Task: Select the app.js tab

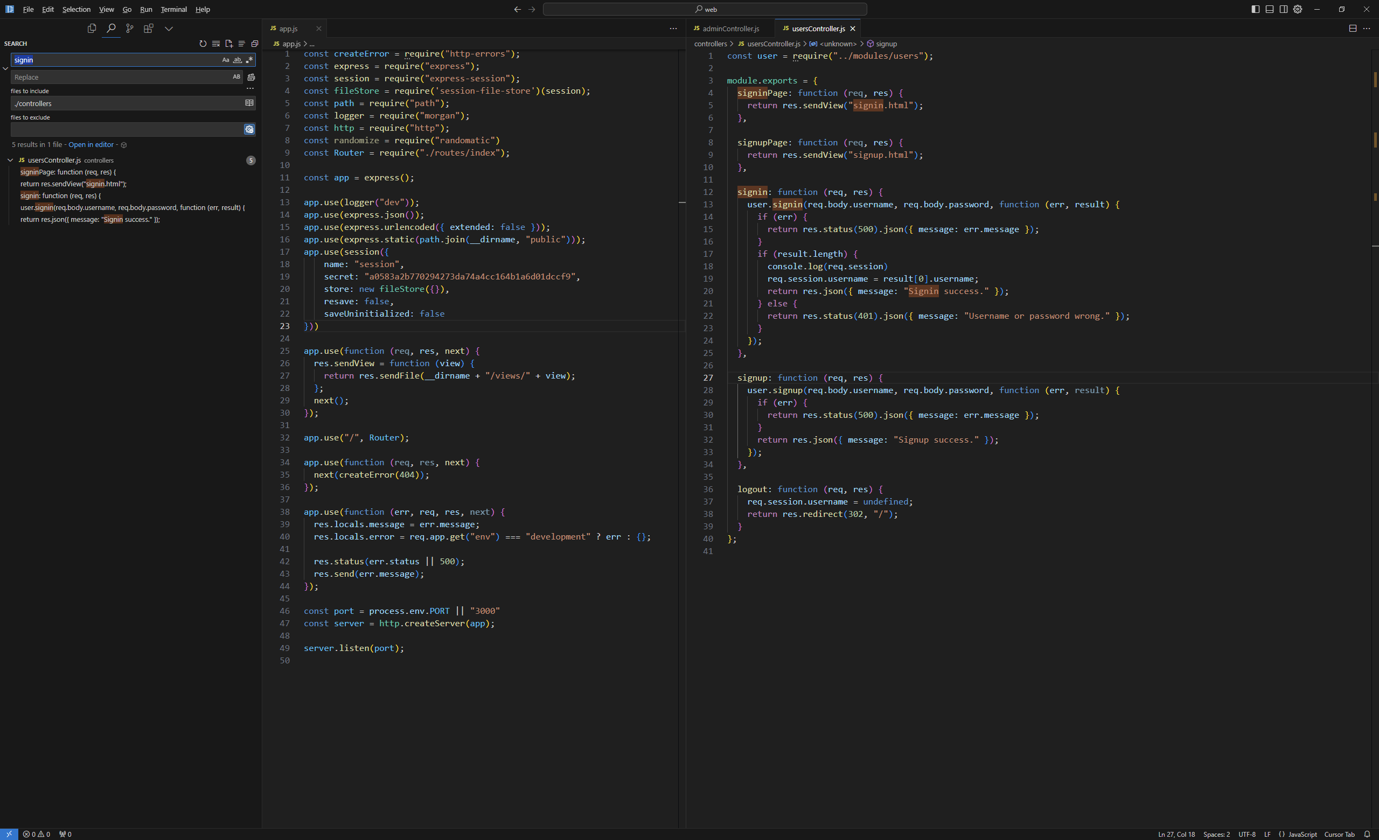Action: click(288, 29)
